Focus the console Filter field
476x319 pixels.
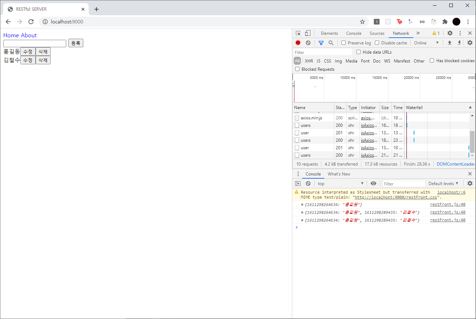tap(404, 184)
